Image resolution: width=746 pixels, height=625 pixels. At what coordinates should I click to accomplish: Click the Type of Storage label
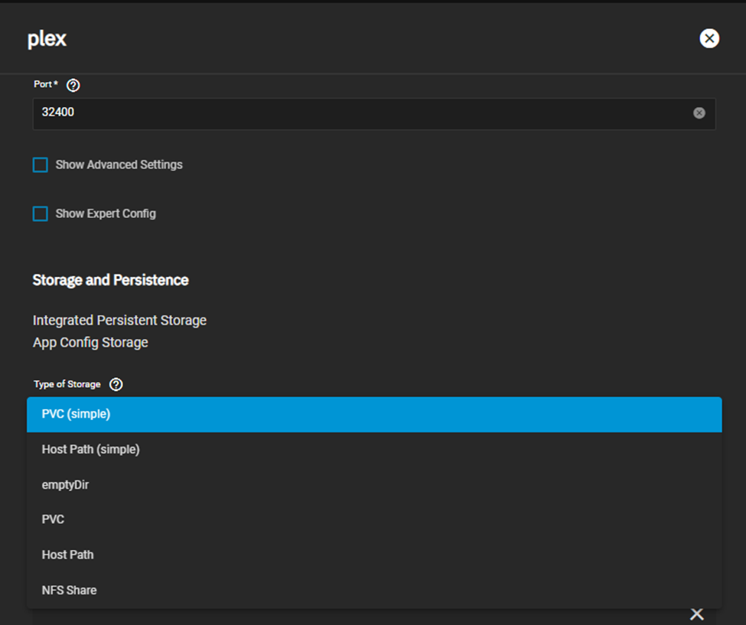click(67, 384)
